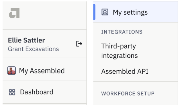Click the Grant Excavations company name

coord(34,49)
